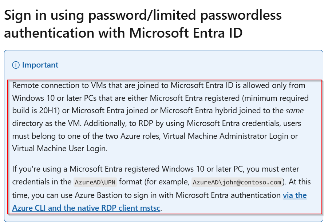The image size is (328, 222).
Task: Click the info icon beside Important
Action: pyautogui.click(x=16, y=65)
